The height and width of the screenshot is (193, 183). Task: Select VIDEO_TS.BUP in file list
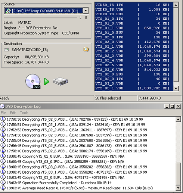(134, 14)
